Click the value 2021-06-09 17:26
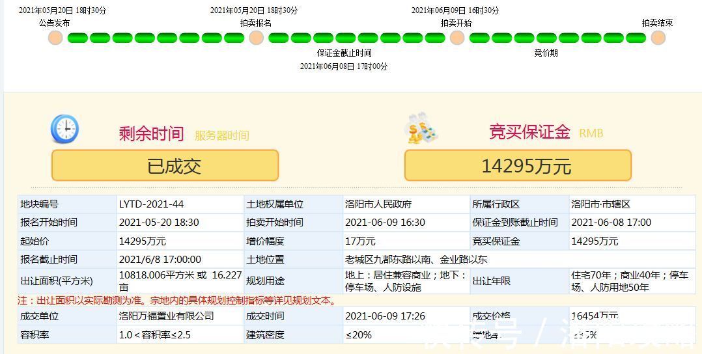Image resolution: width=702 pixels, height=354 pixels. [385, 316]
